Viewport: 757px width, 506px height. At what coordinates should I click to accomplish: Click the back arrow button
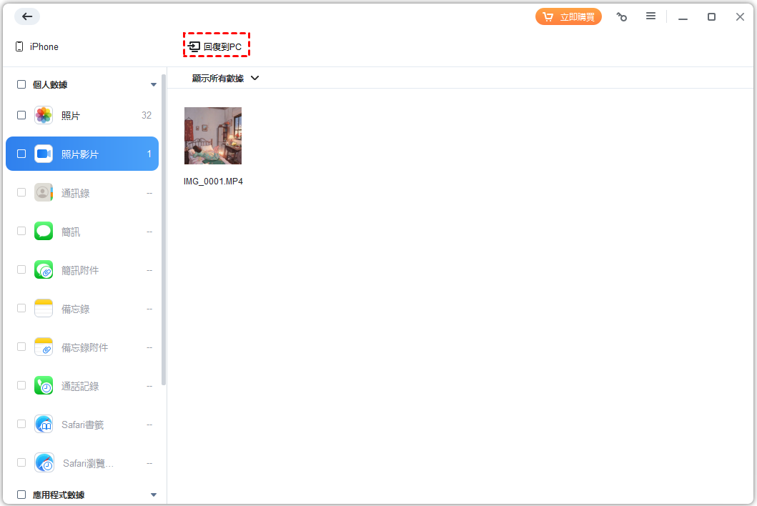pyautogui.click(x=27, y=16)
